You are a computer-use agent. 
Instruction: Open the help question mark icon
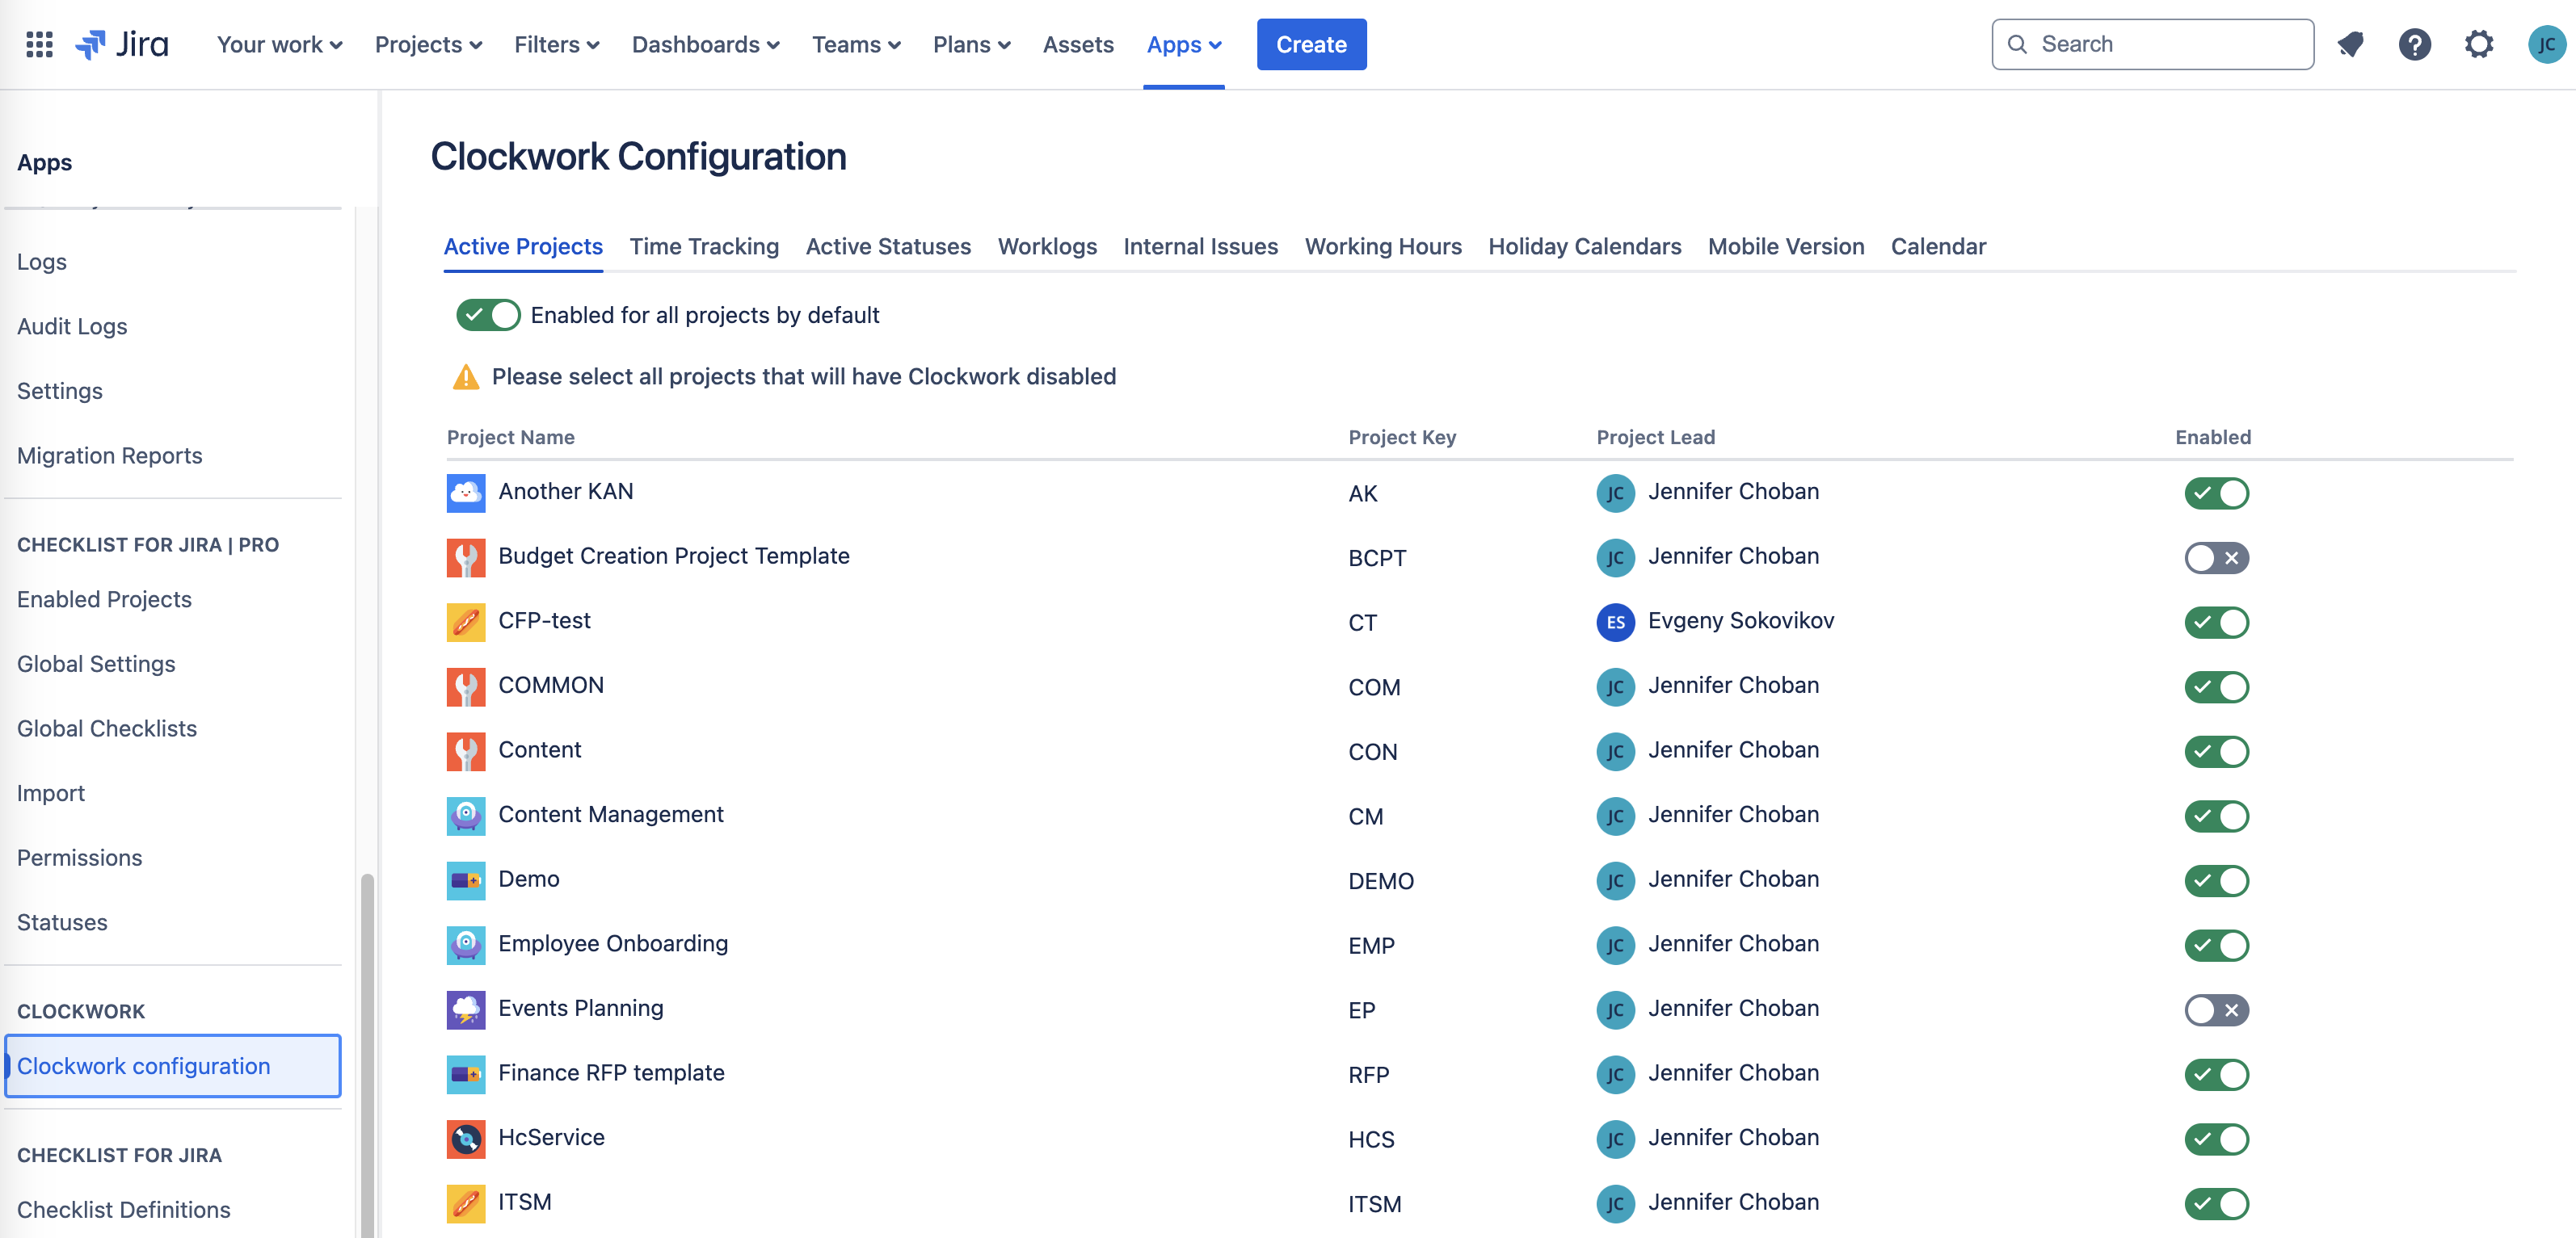tap(2414, 44)
